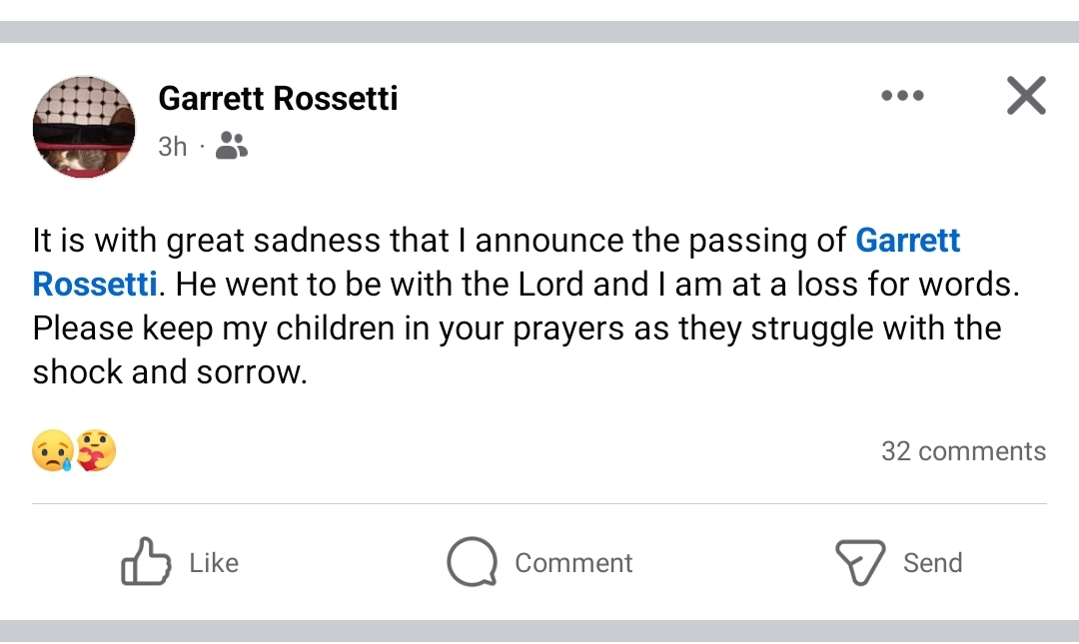Click the Send arrow icon

click(860, 562)
